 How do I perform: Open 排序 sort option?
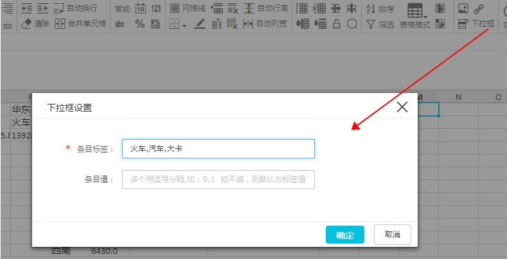coord(380,9)
